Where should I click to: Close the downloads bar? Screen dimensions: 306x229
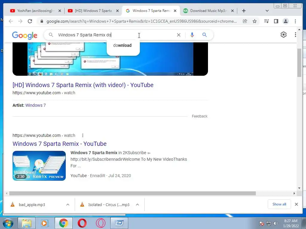point(296,204)
